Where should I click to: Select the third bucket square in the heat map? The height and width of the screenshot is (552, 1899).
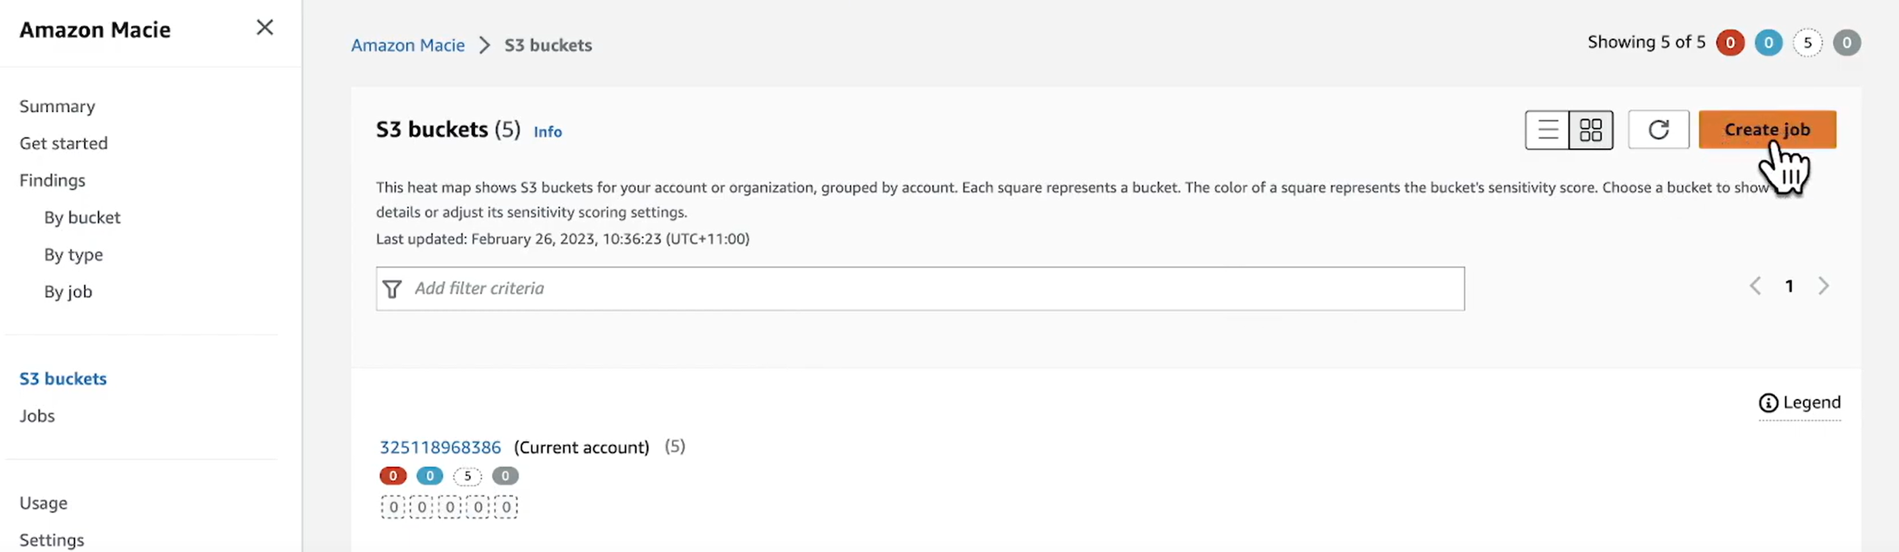click(x=450, y=507)
